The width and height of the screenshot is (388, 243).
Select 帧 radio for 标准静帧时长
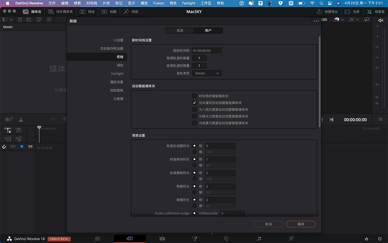(194, 179)
